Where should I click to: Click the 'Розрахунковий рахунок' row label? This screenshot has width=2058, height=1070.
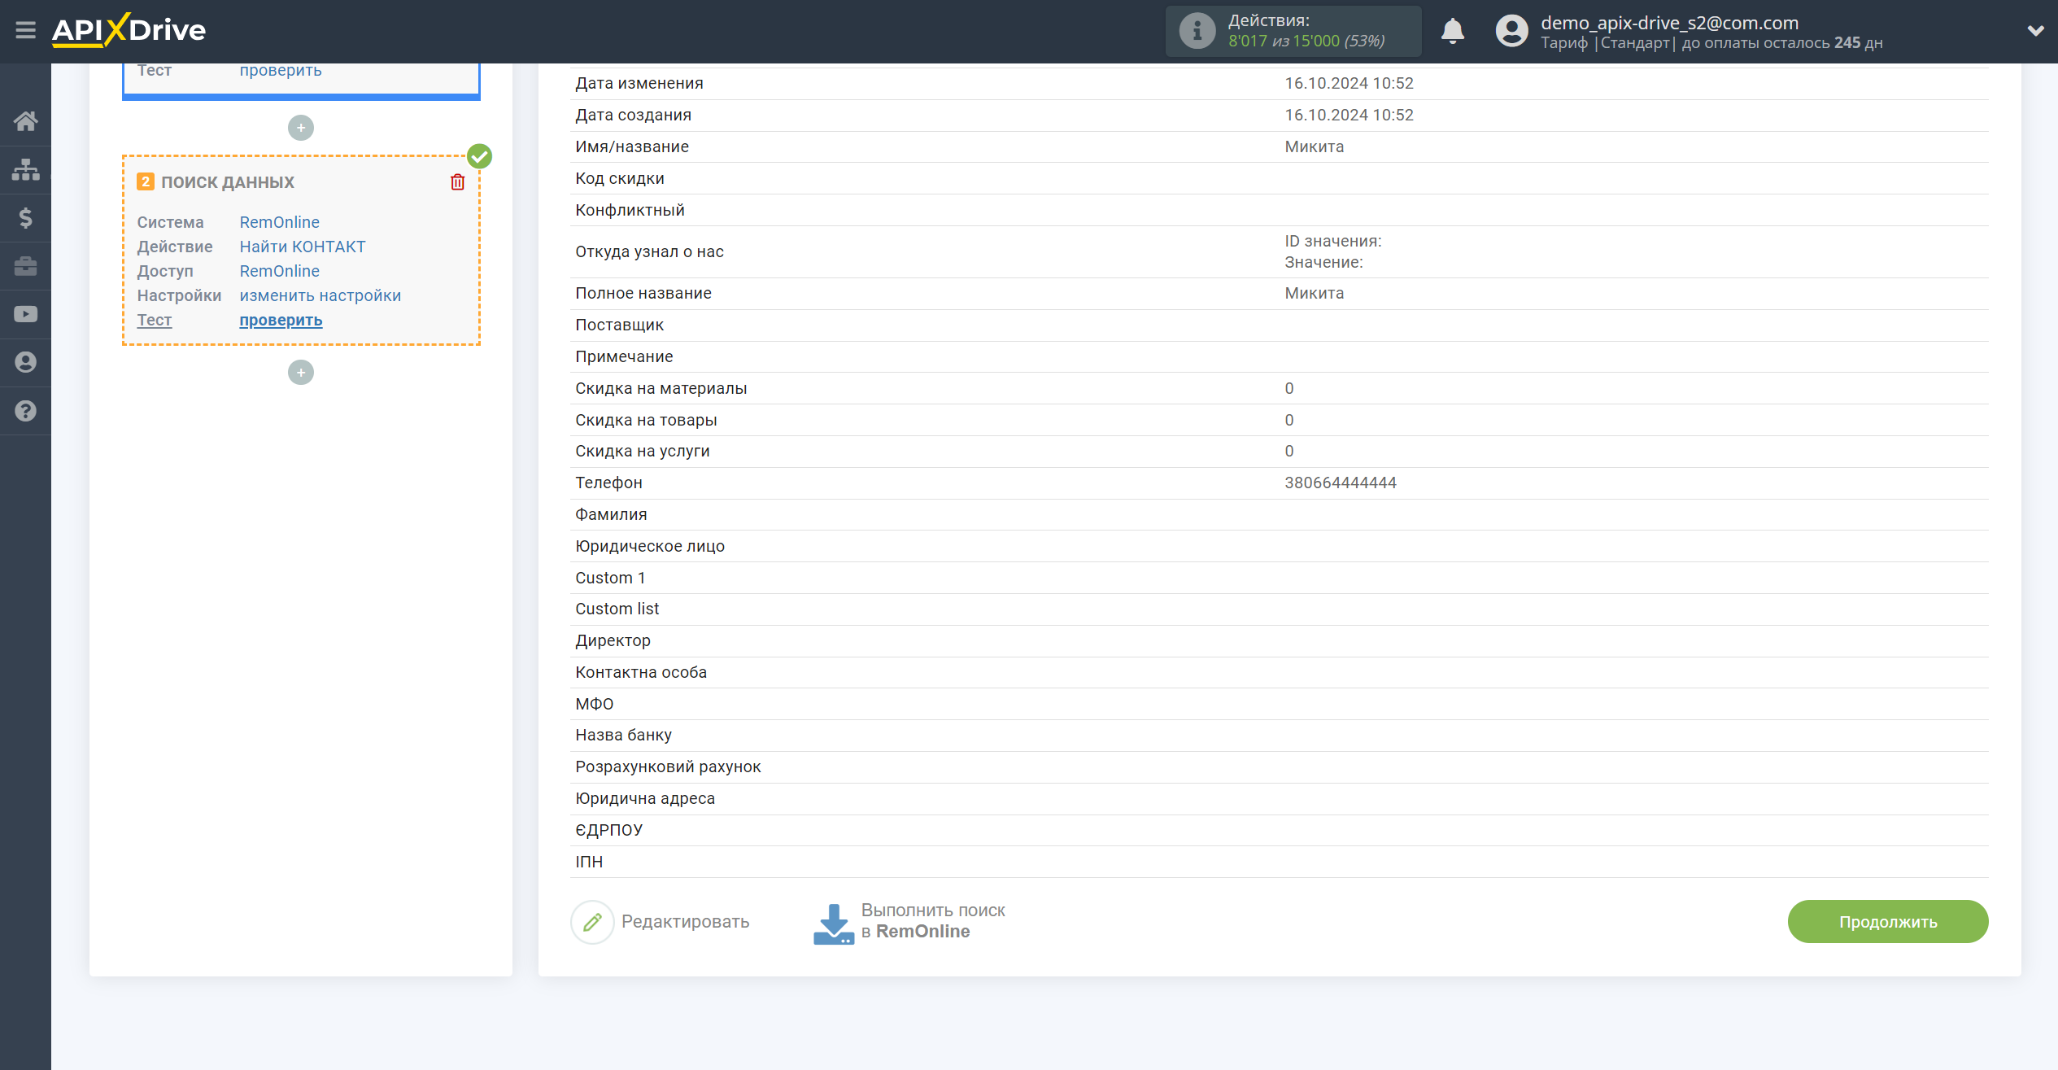tap(668, 766)
